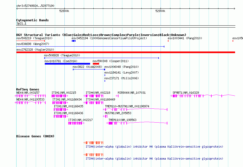The image size is (243, 167).
Task: Click the 52800k ruler tick label
Action: pyautogui.click(x=64, y=11)
